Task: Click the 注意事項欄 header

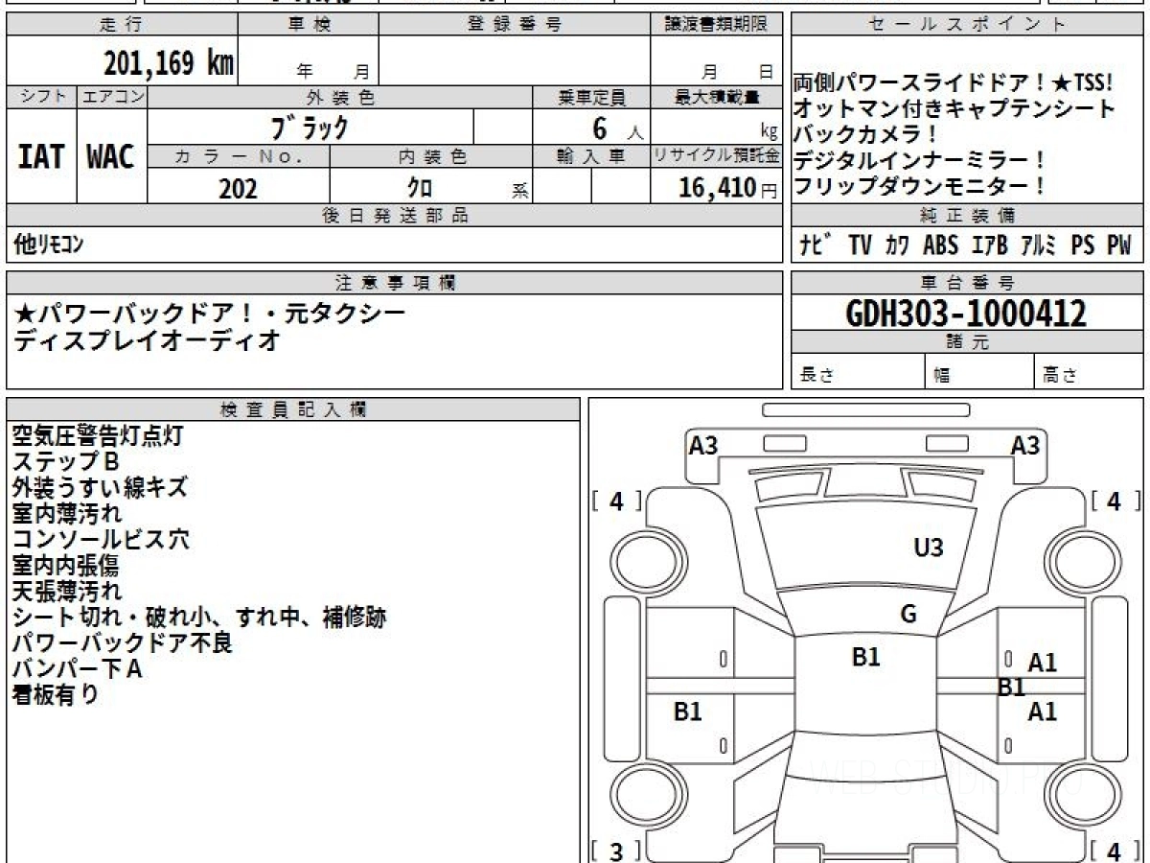Action: 395,283
